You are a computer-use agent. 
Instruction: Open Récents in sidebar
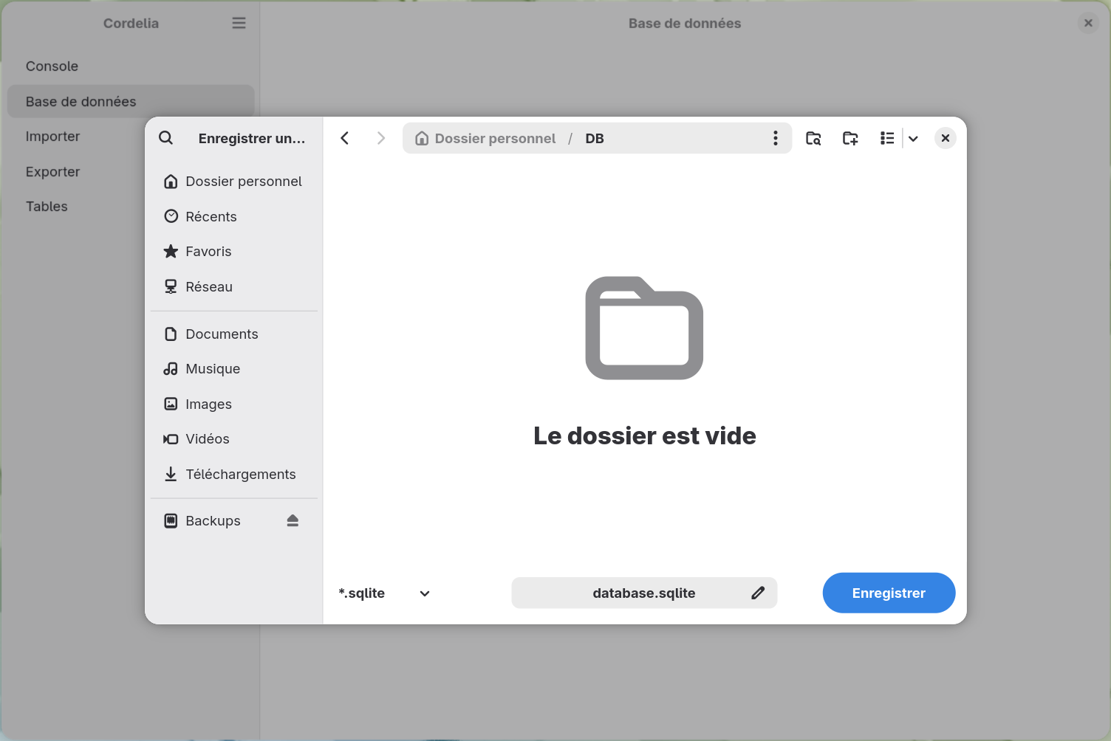[234, 216]
